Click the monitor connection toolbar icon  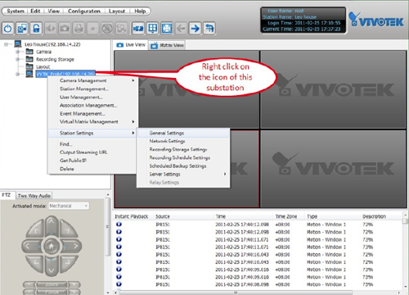click(22, 28)
